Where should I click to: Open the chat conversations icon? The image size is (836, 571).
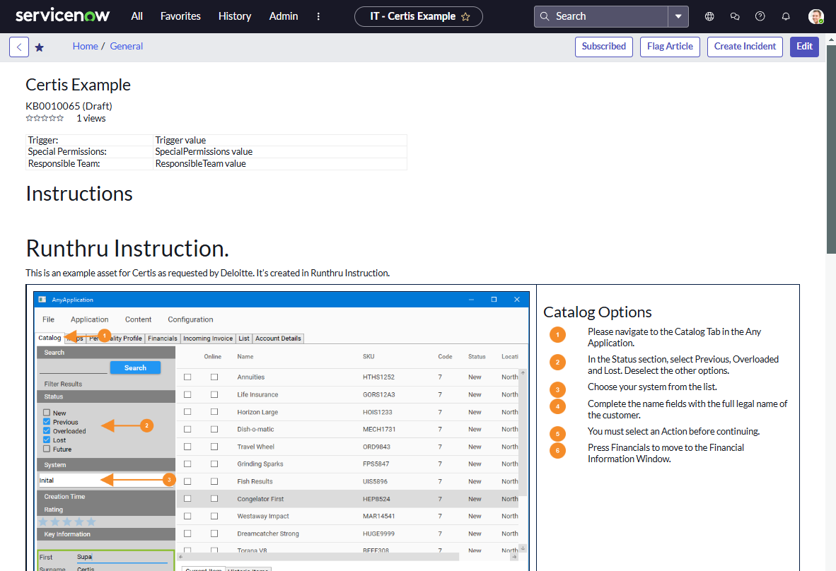click(735, 16)
